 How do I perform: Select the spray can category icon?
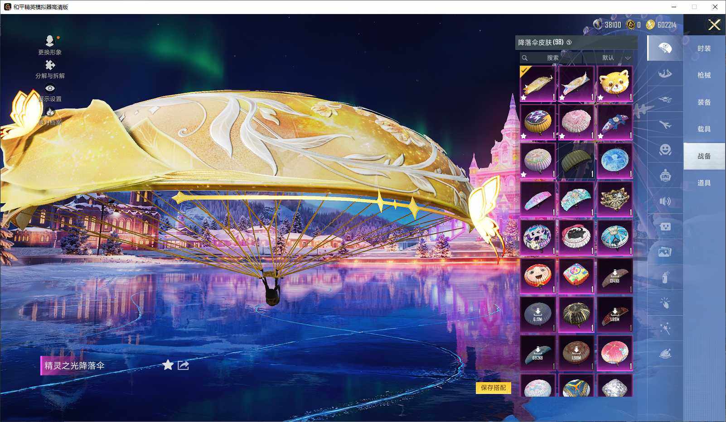(x=665, y=277)
